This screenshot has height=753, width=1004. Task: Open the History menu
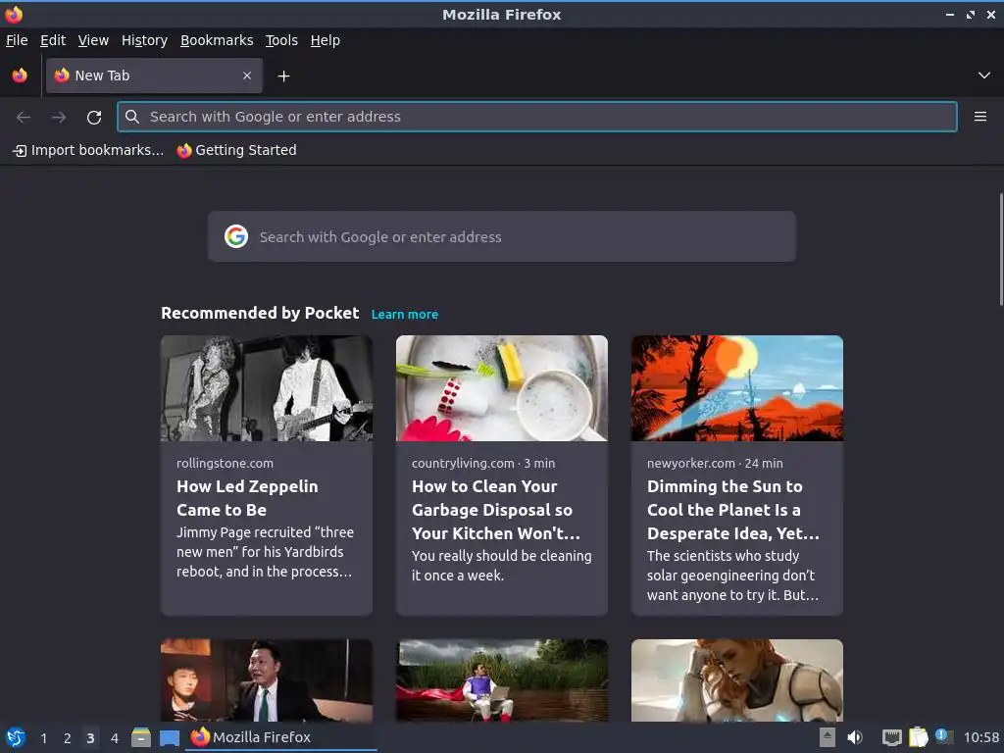(145, 40)
